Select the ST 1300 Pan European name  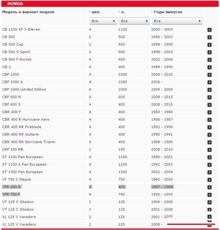tap(23, 172)
